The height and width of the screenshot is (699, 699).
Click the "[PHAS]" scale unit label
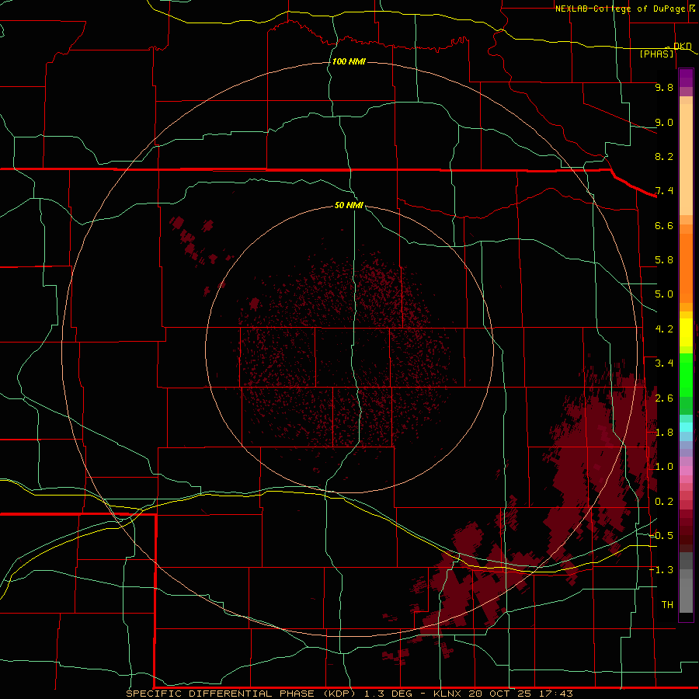656,54
